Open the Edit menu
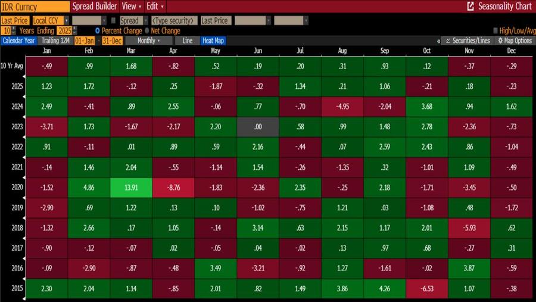The height and width of the screenshot is (302, 536). pos(155,6)
